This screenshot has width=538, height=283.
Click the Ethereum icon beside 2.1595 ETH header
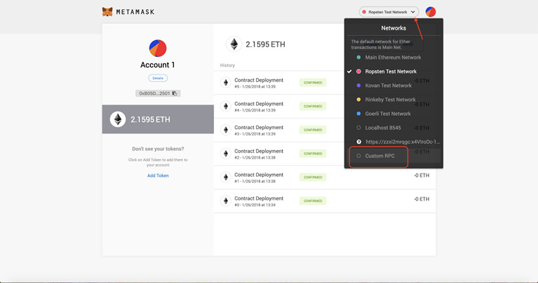pyautogui.click(x=234, y=44)
